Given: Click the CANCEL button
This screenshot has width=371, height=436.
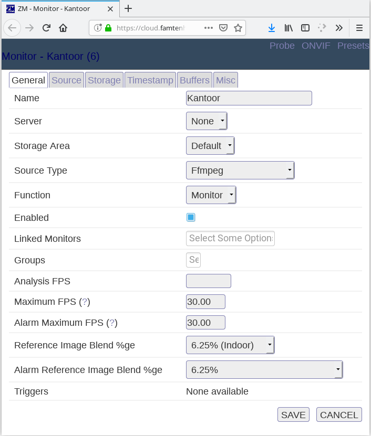Looking at the screenshot, I should pos(339,414).
